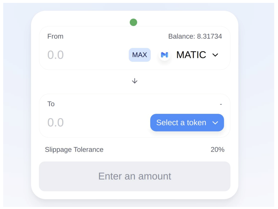Click the Slippage Tolerance label
278x209 pixels.
(x=74, y=150)
